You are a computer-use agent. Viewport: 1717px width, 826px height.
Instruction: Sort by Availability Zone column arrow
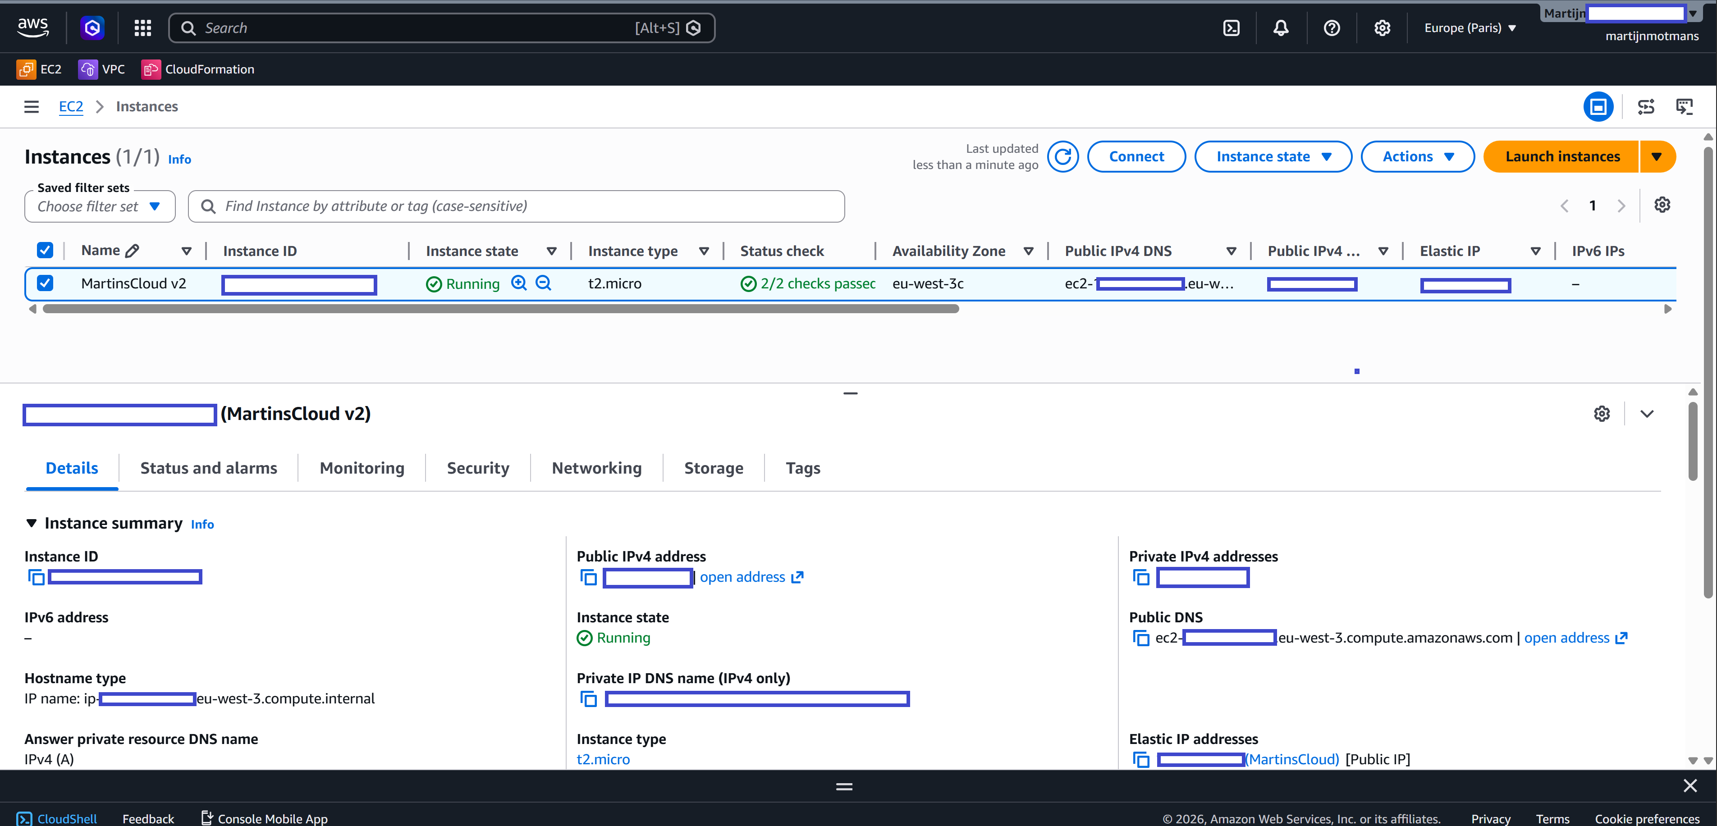(1028, 251)
